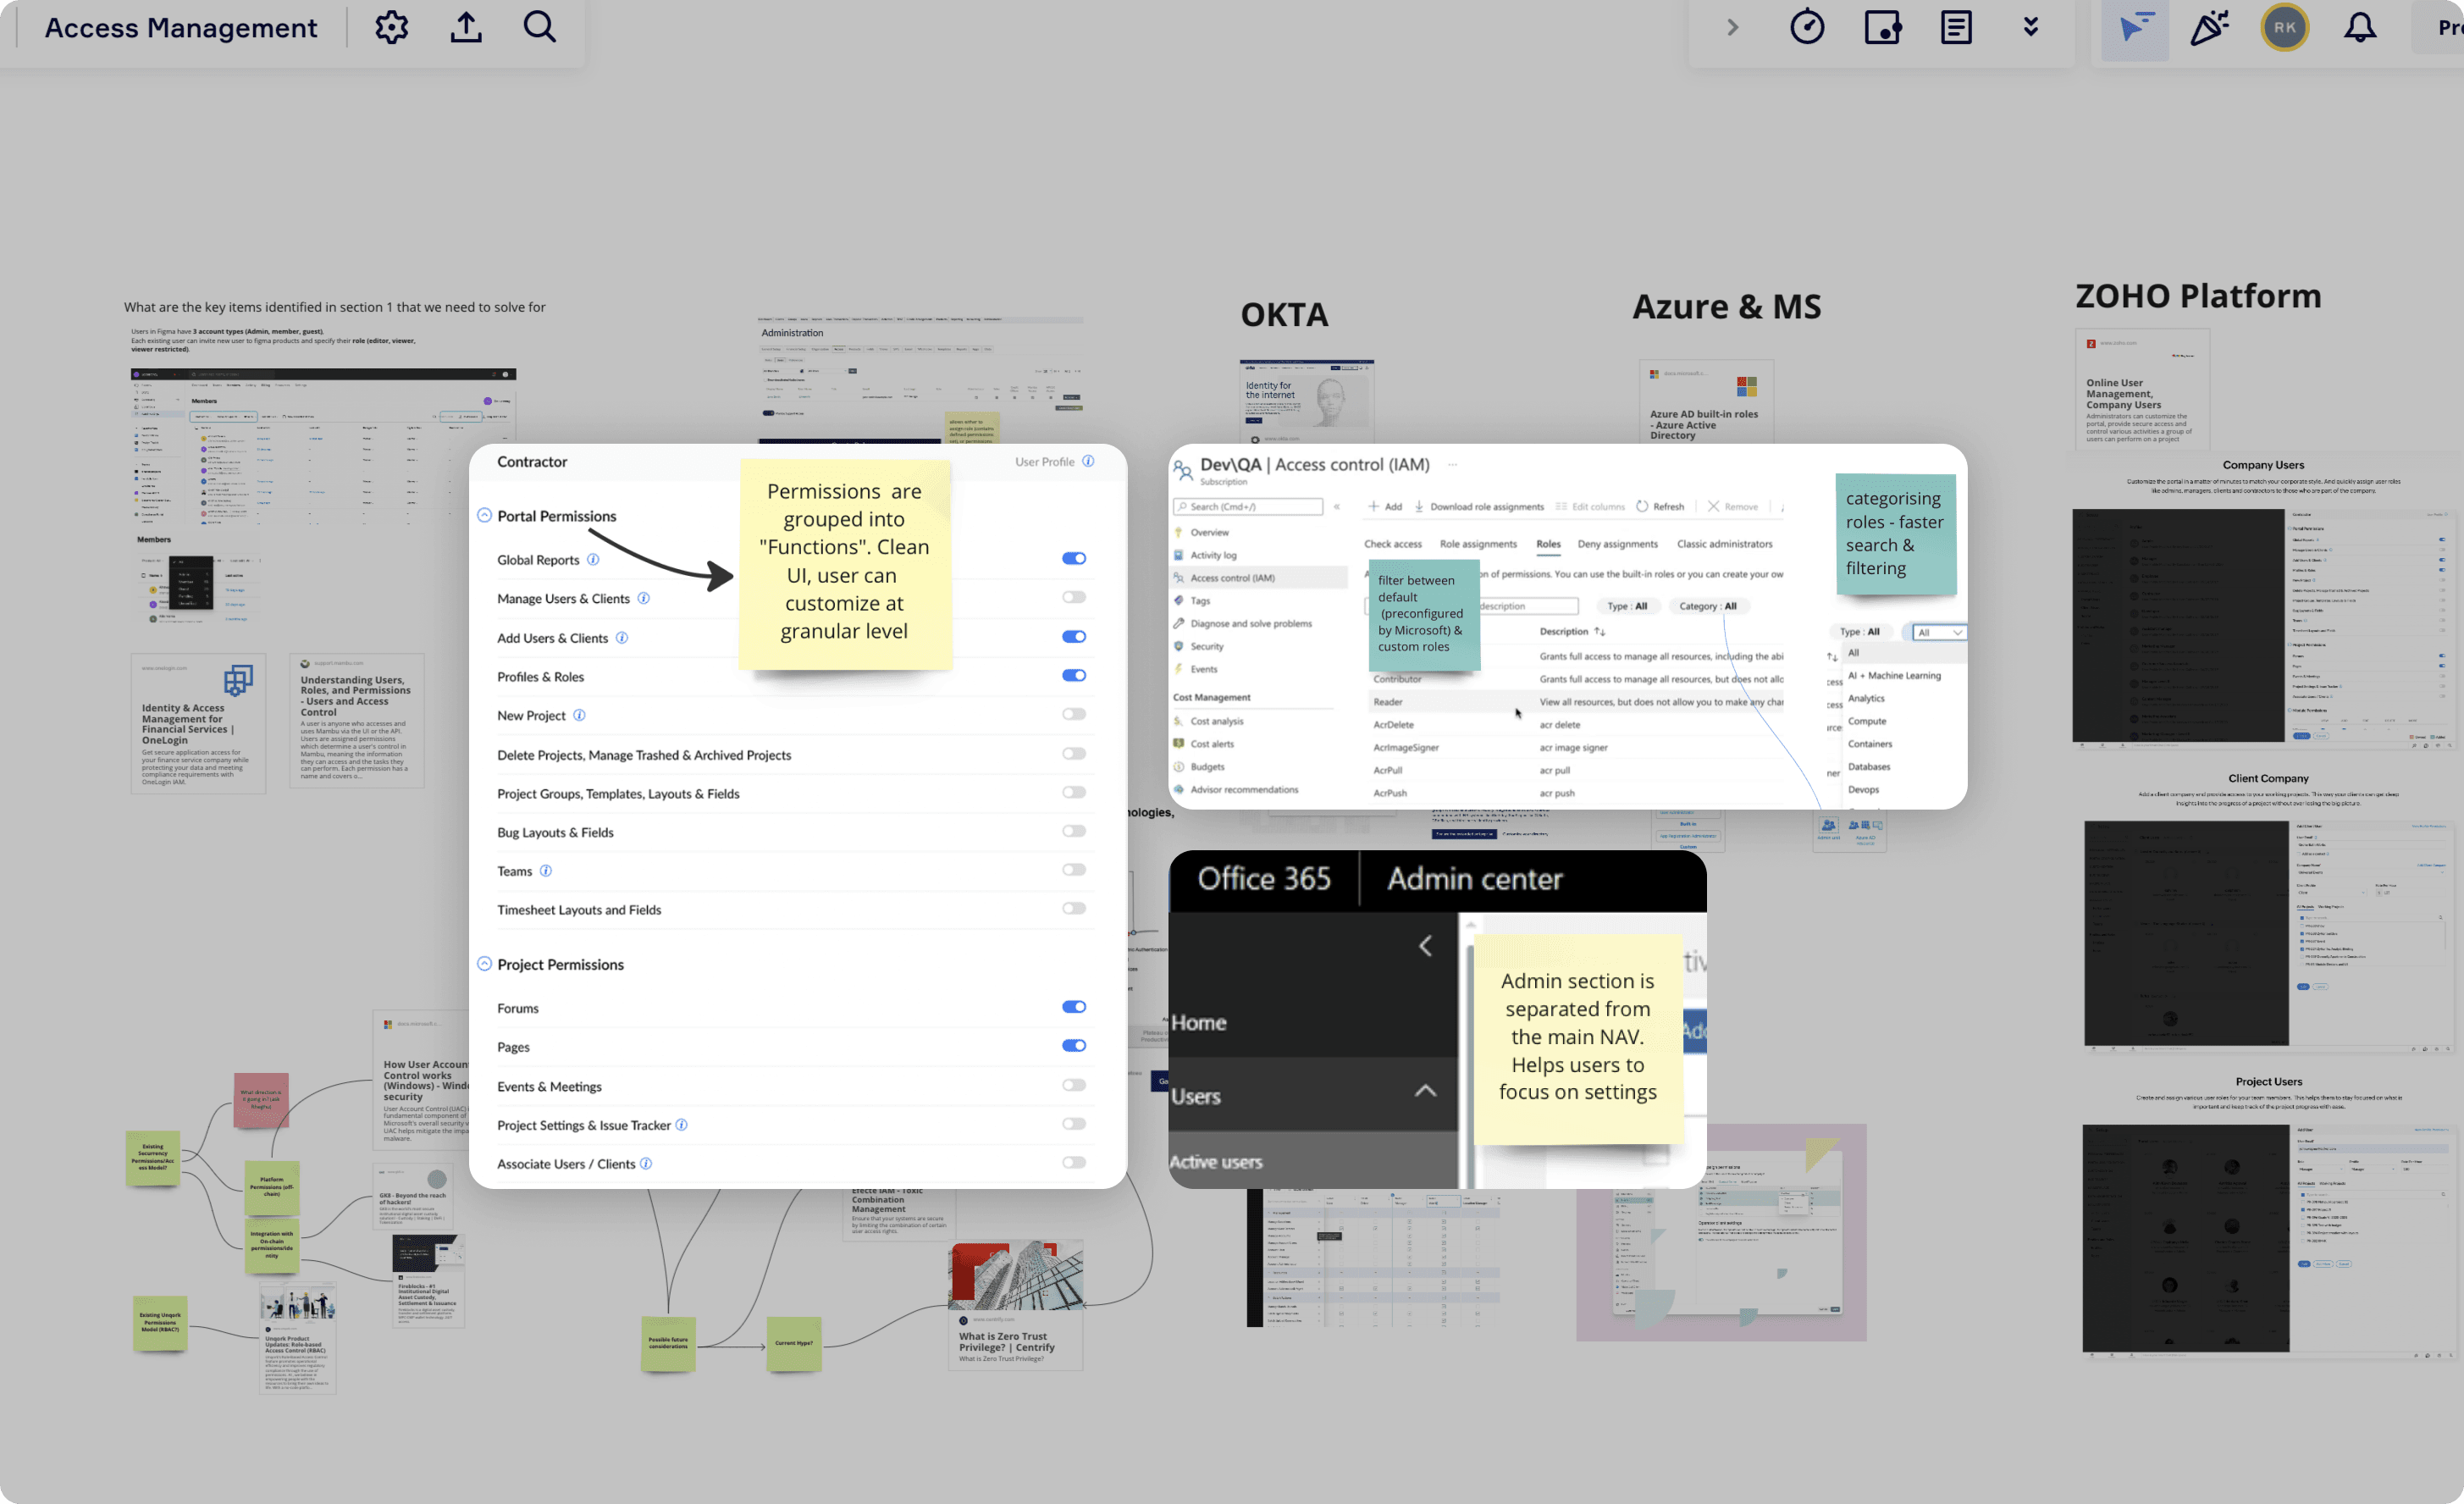Open Home in Admin center nav
2464x1504 pixels.
(1199, 1022)
